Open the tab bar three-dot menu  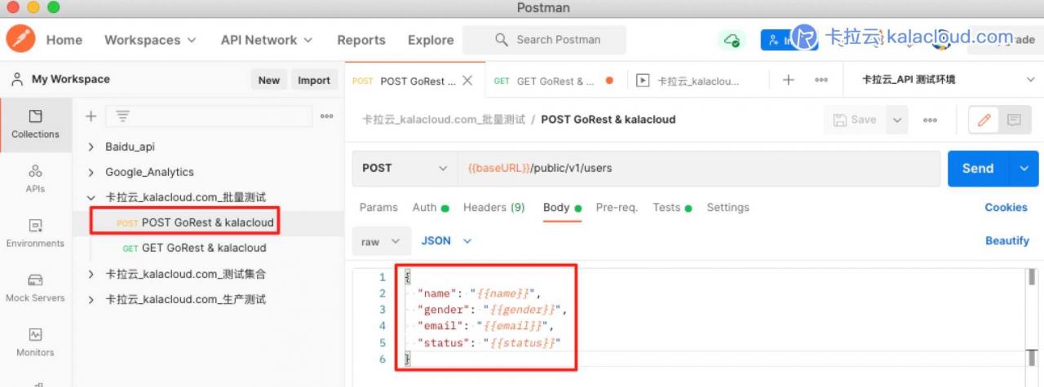coord(821,80)
